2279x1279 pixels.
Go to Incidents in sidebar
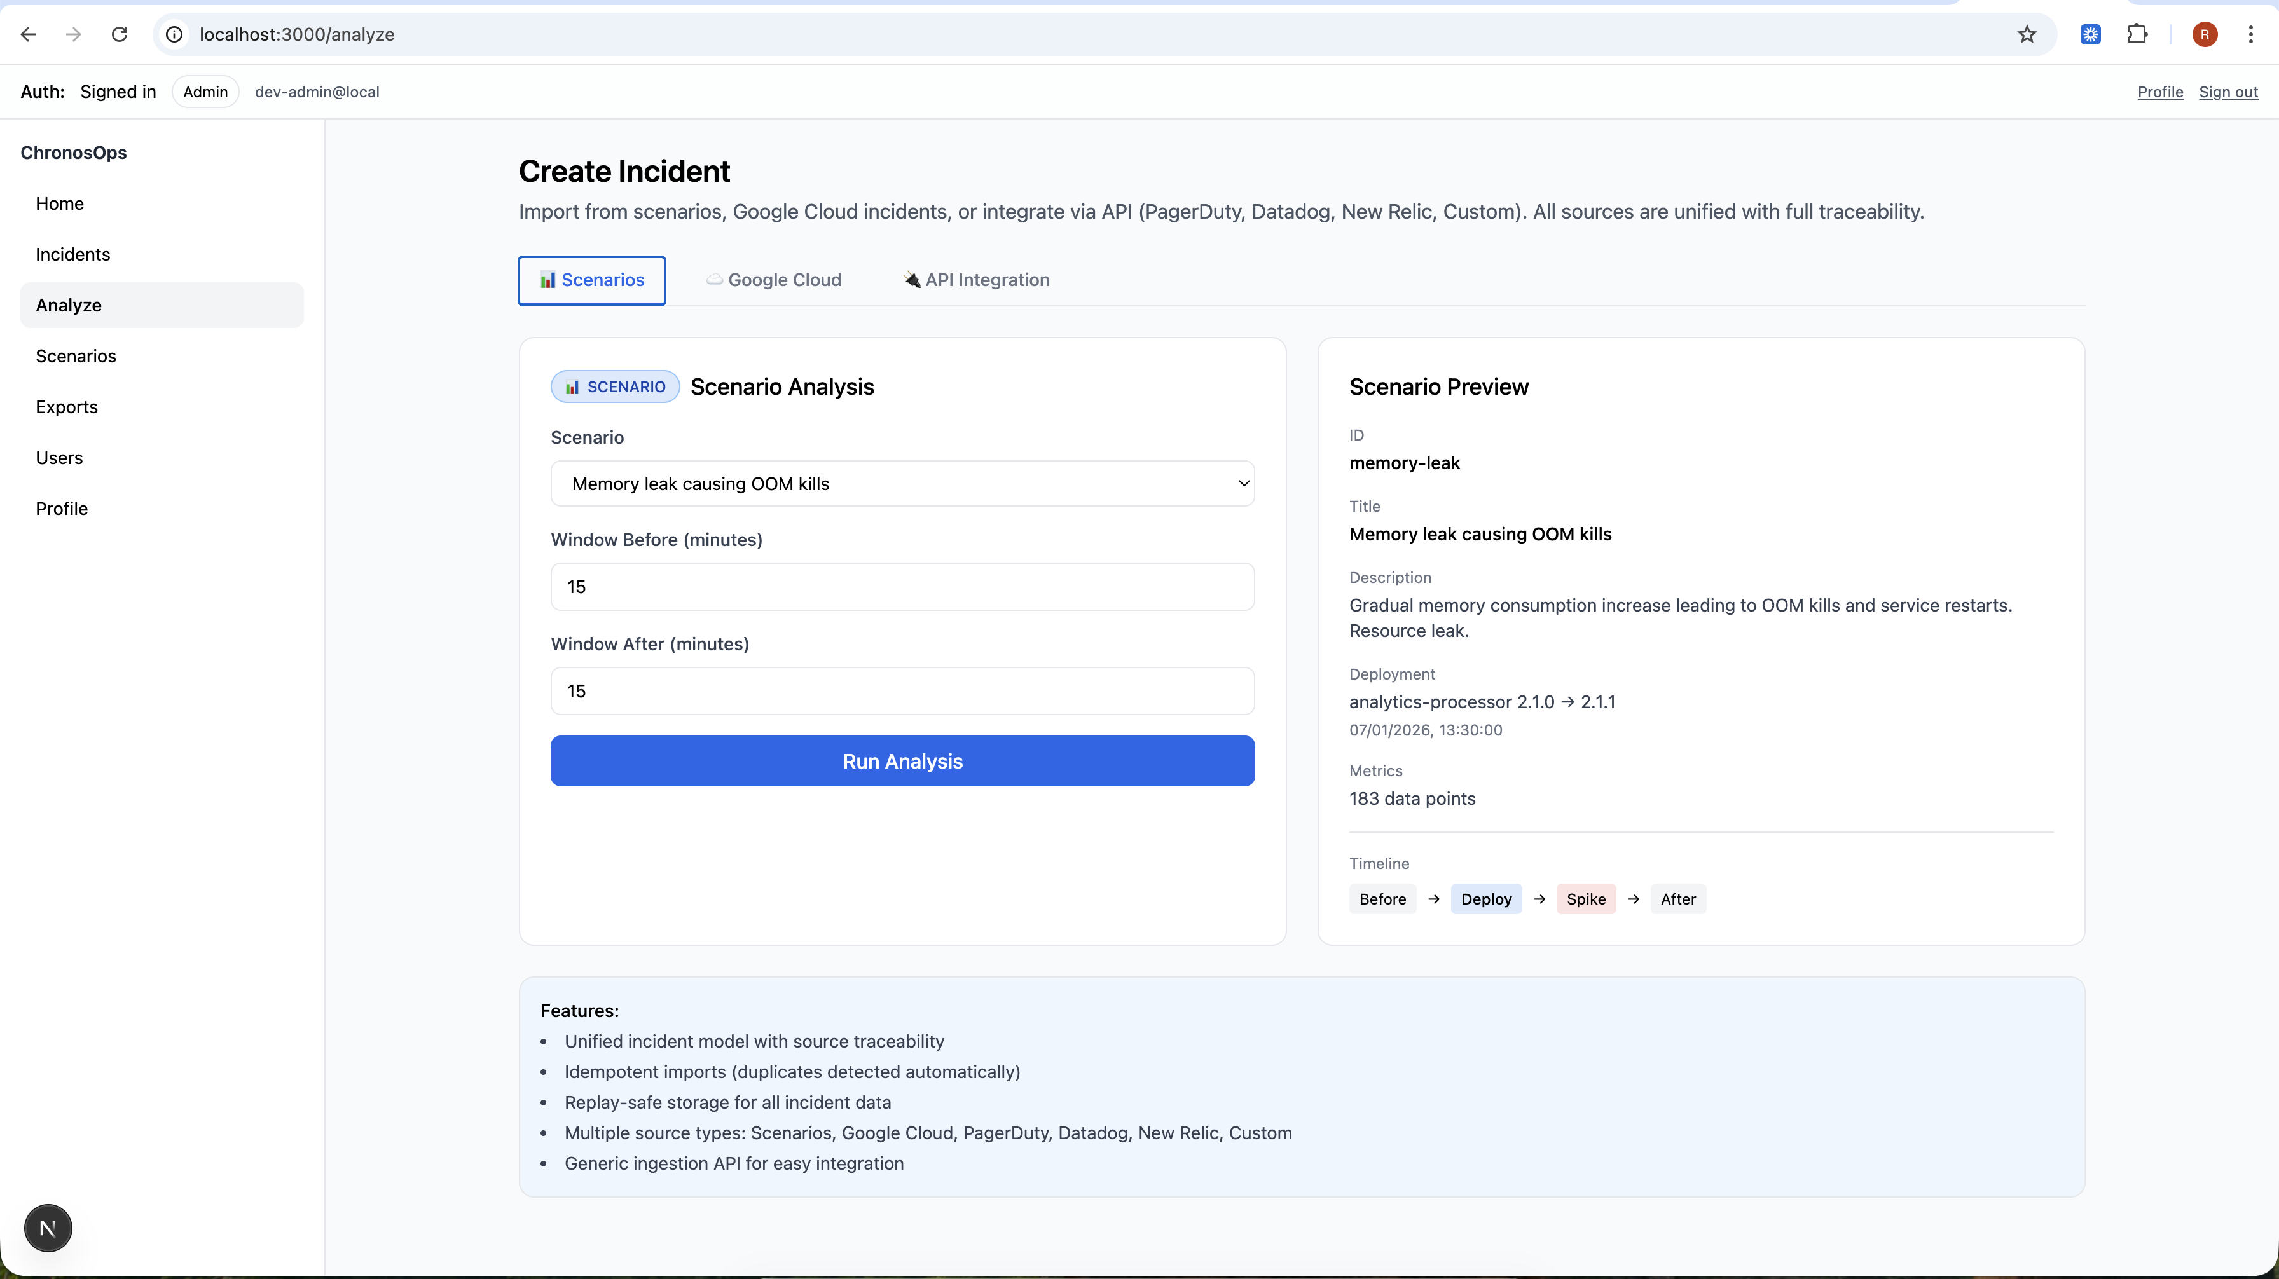[x=72, y=255]
